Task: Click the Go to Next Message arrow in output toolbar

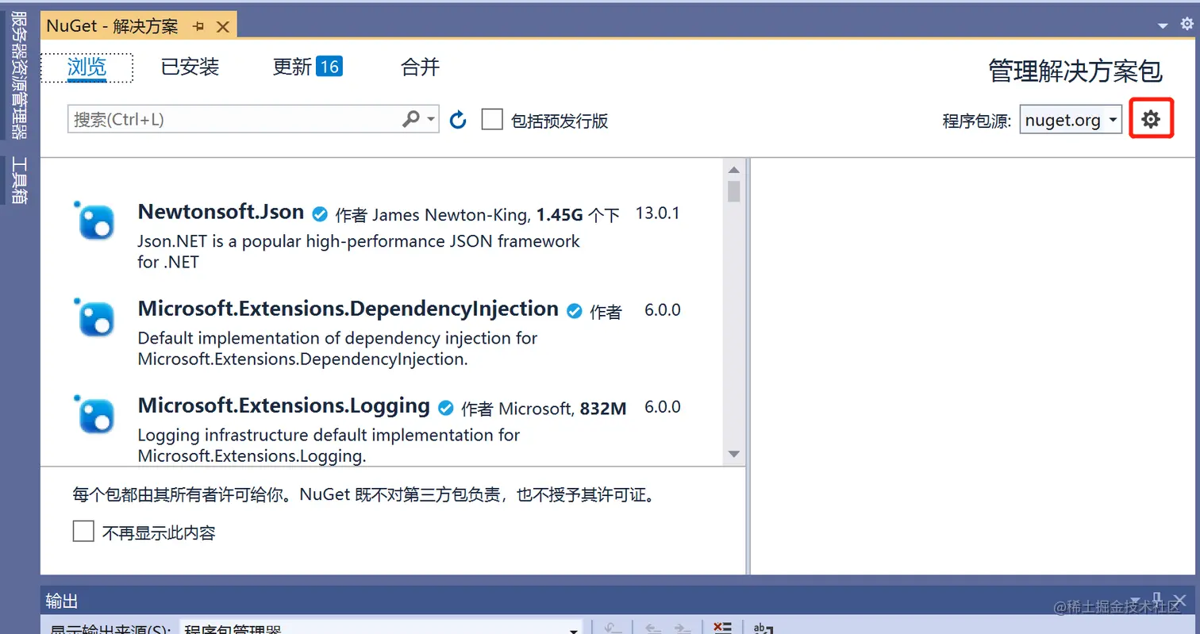Action: [x=680, y=627]
